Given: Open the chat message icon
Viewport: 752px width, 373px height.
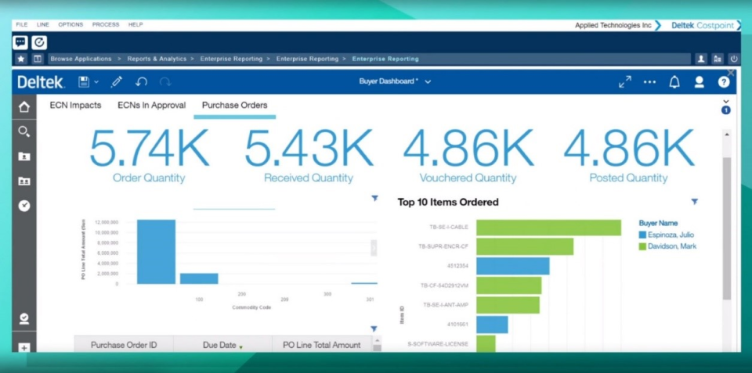Looking at the screenshot, I should 20,42.
